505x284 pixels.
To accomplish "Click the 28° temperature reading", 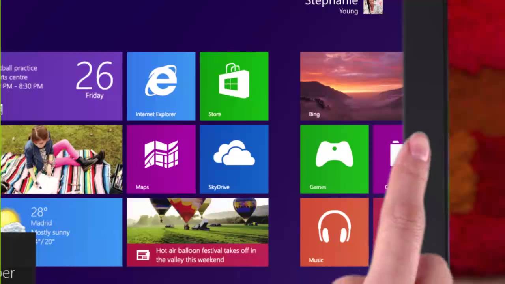I will coord(39,212).
